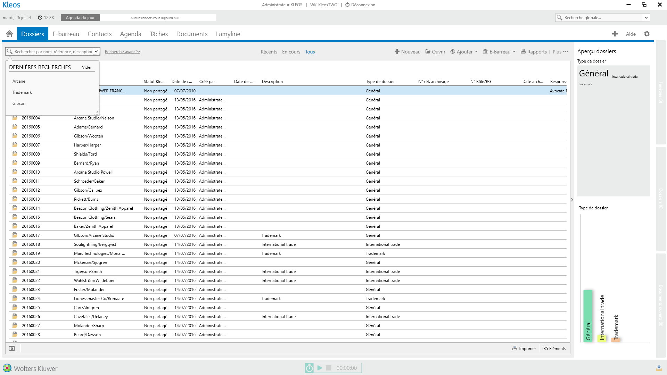The width and height of the screenshot is (667, 375).
Task: Show En cours dossiers filter
Action: tap(291, 52)
